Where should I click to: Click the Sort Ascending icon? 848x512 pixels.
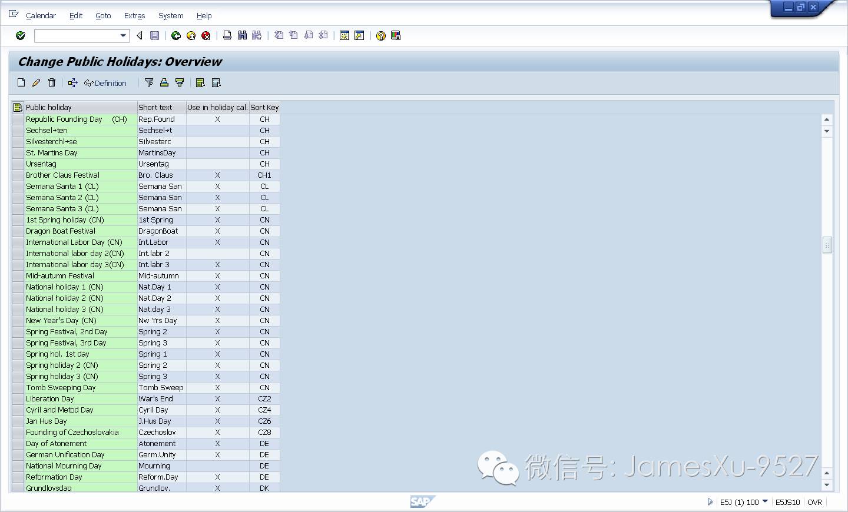[164, 83]
